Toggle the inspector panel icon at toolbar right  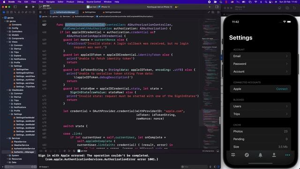[217, 7]
